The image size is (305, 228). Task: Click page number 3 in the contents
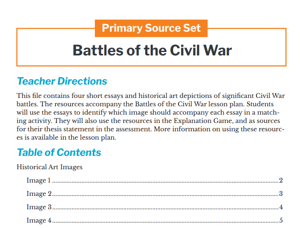[x=281, y=194]
